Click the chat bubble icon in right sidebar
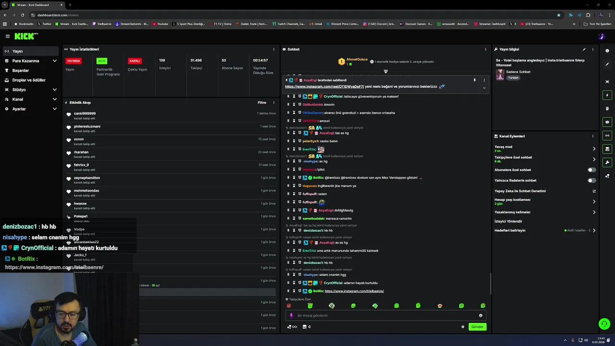Screen dimensions: 615x346 pos(607,122)
